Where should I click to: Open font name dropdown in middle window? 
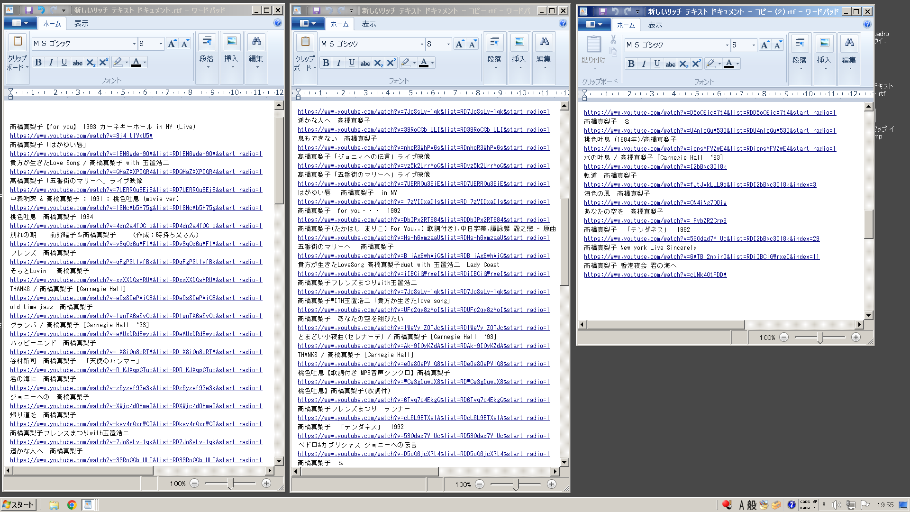[421, 44]
